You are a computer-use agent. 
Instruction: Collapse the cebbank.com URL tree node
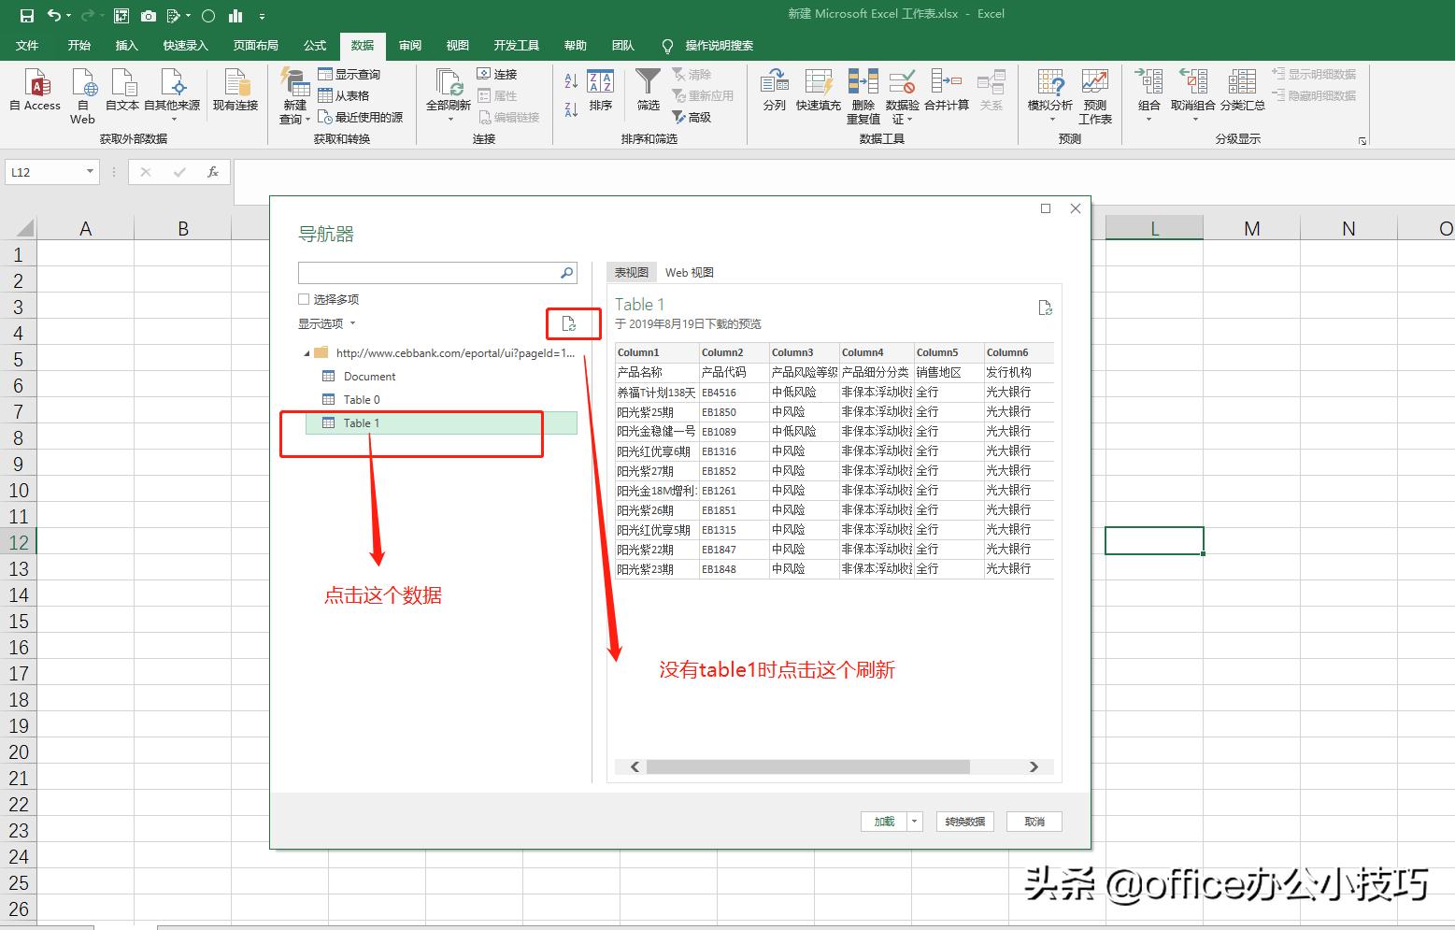point(305,353)
